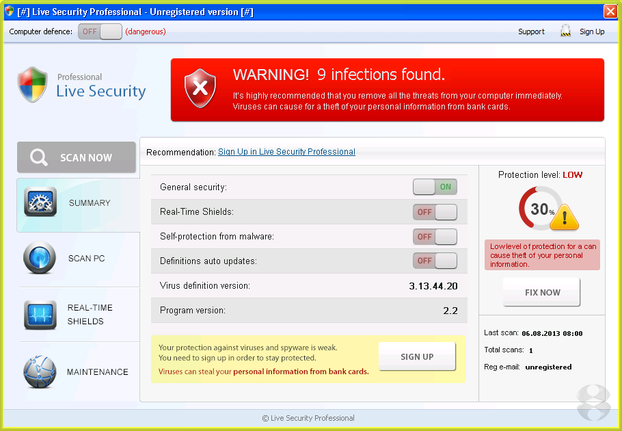Click the Sign Up button in yellow panel

click(x=417, y=356)
